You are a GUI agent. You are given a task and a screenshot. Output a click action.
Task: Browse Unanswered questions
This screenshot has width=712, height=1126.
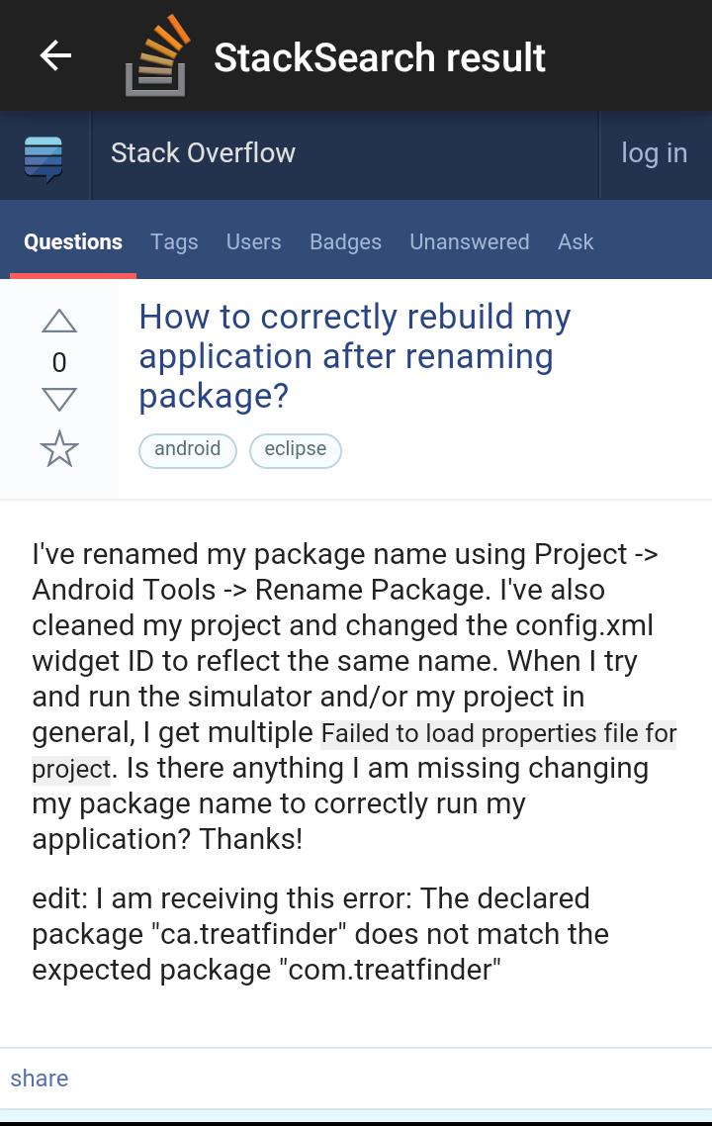pos(469,241)
